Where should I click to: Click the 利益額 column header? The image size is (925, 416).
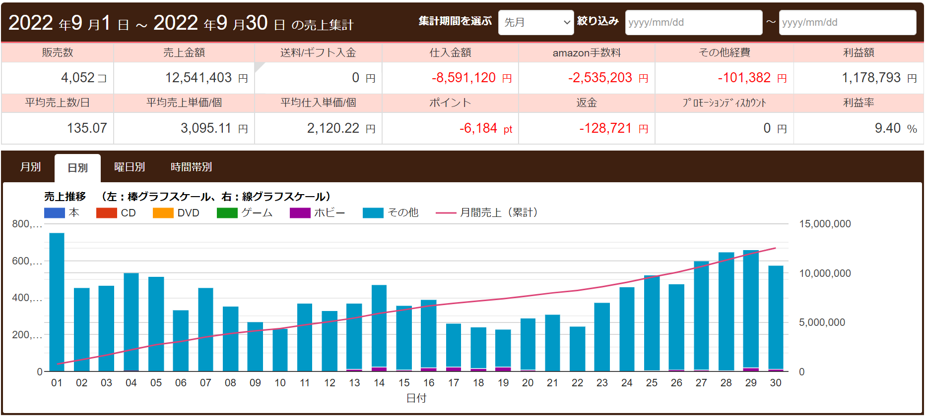click(859, 52)
